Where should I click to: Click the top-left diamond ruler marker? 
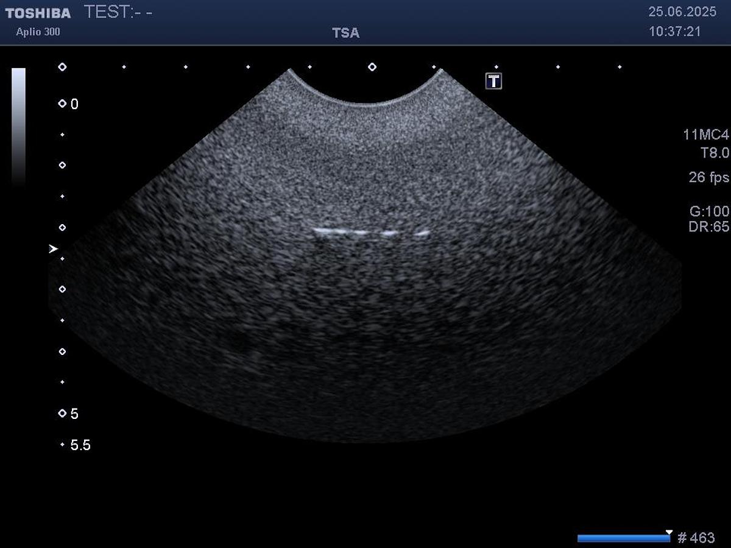click(x=62, y=67)
